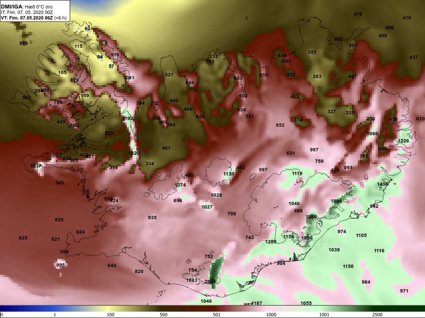425x318 pixels.
Task: Click the '0' legend label at the scale start
Action: click(2, 315)
